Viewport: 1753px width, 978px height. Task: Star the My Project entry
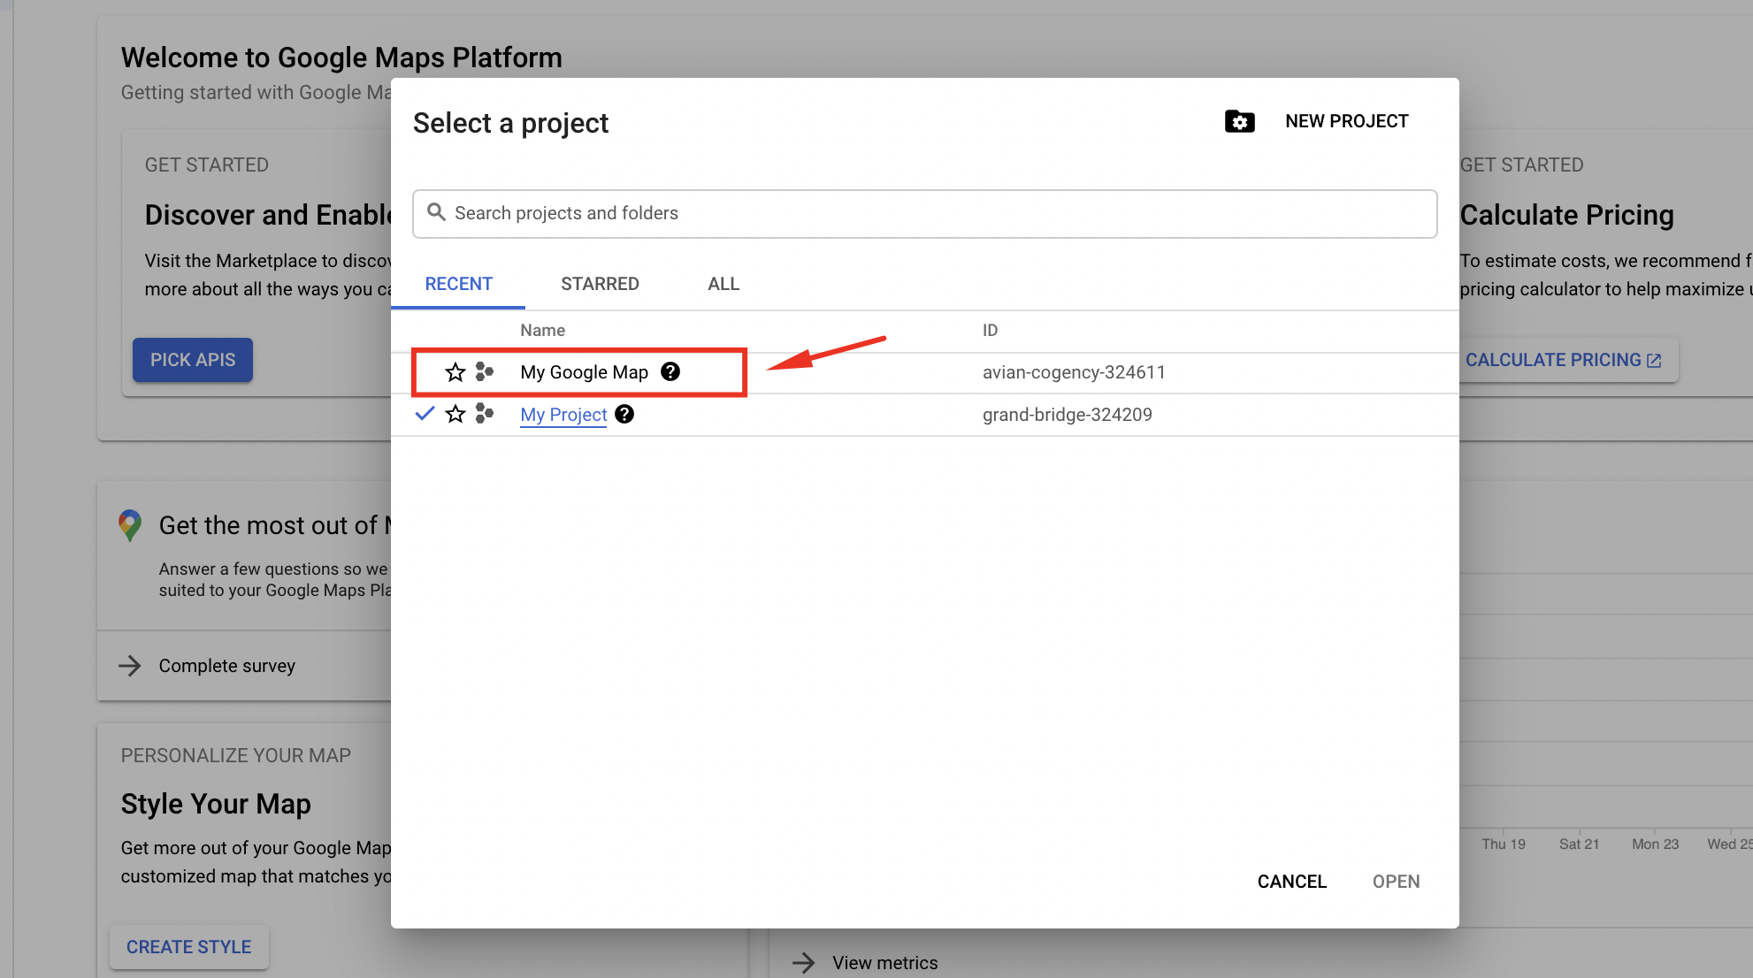(455, 414)
